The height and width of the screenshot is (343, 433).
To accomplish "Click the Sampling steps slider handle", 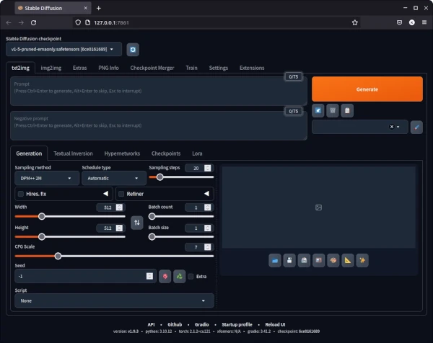I will tap(160, 177).
